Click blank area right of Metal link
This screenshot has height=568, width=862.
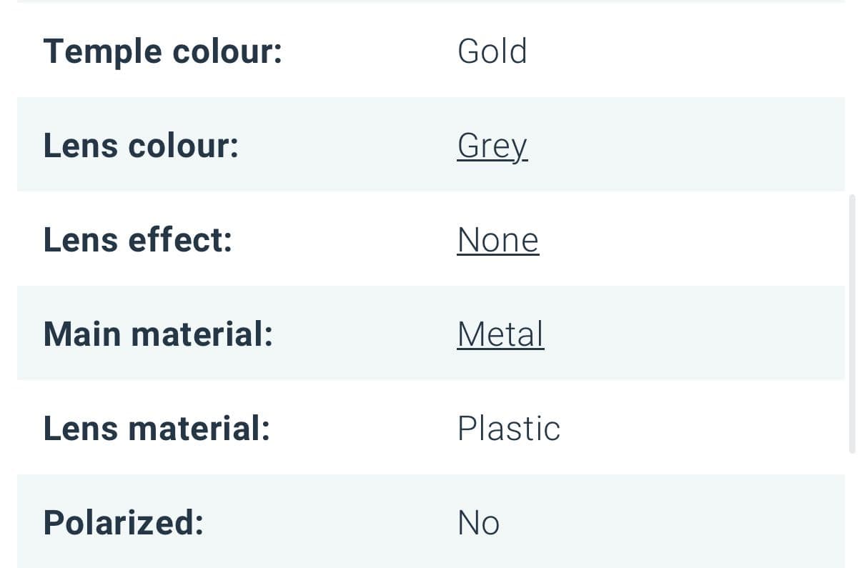point(695,334)
